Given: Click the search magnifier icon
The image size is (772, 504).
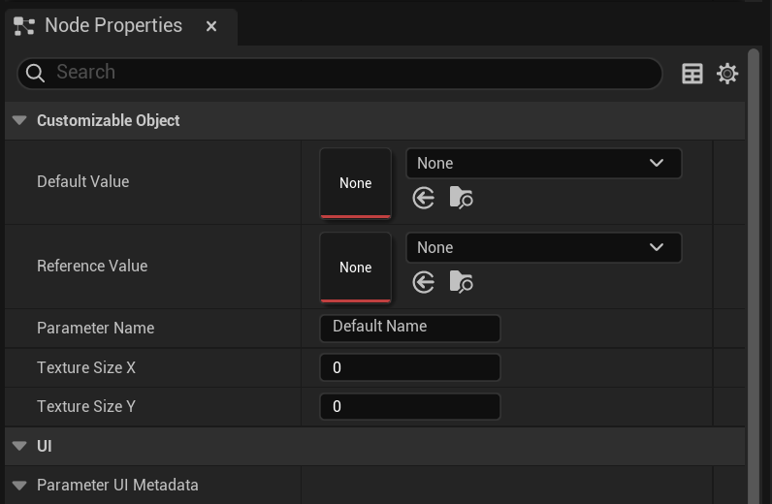Looking at the screenshot, I should click(x=35, y=74).
